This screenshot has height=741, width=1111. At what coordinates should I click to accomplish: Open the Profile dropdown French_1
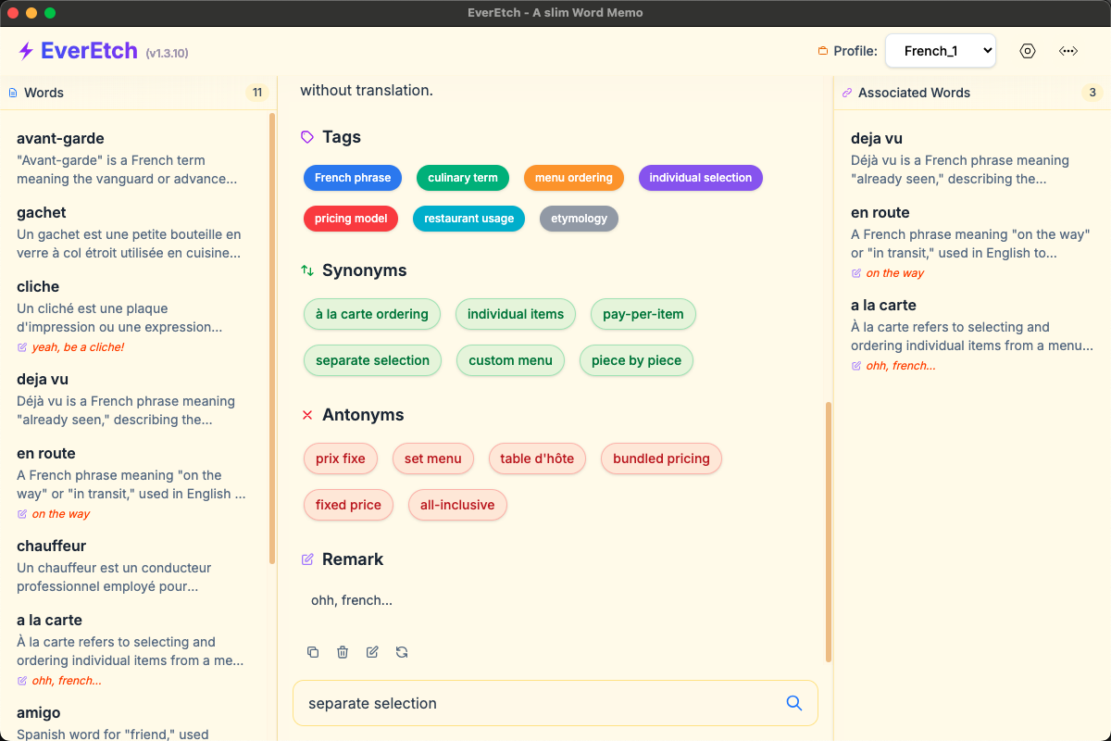(940, 51)
